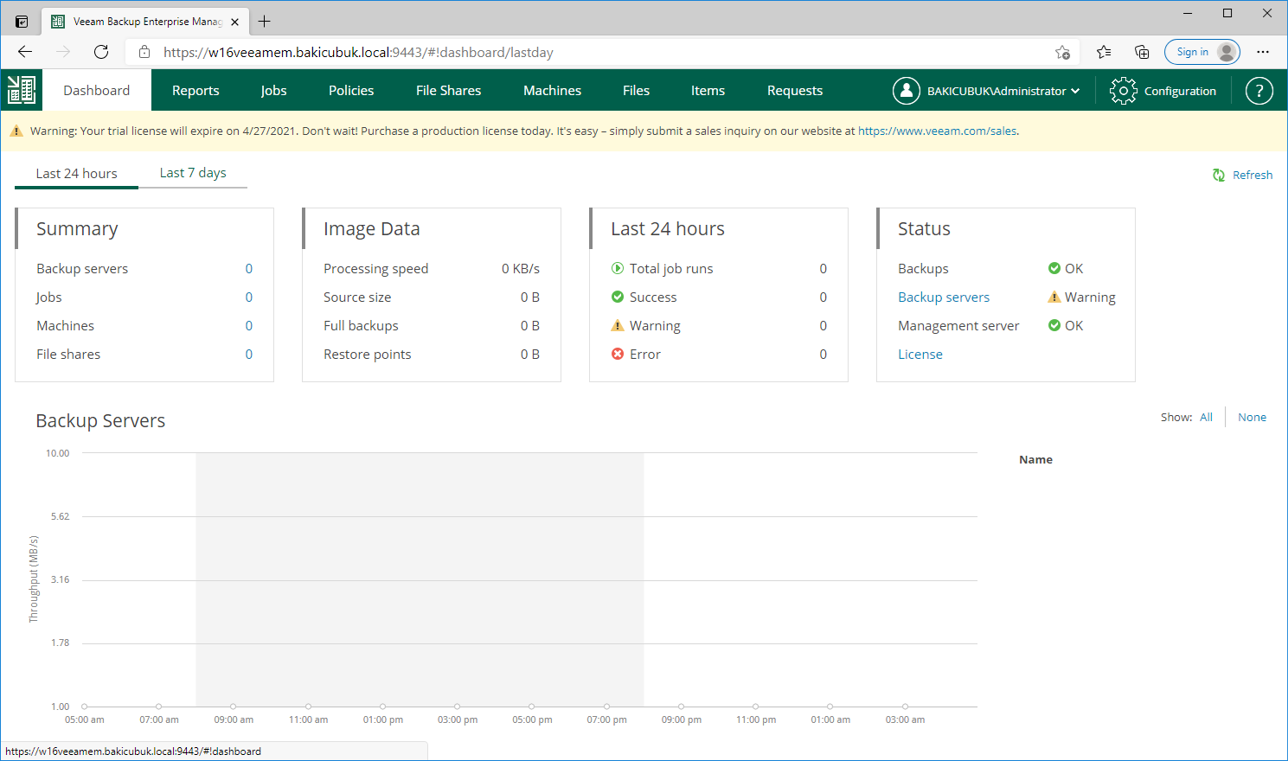The image size is (1288, 761).
Task: Click the Name legend header
Action: (1035, 459)
